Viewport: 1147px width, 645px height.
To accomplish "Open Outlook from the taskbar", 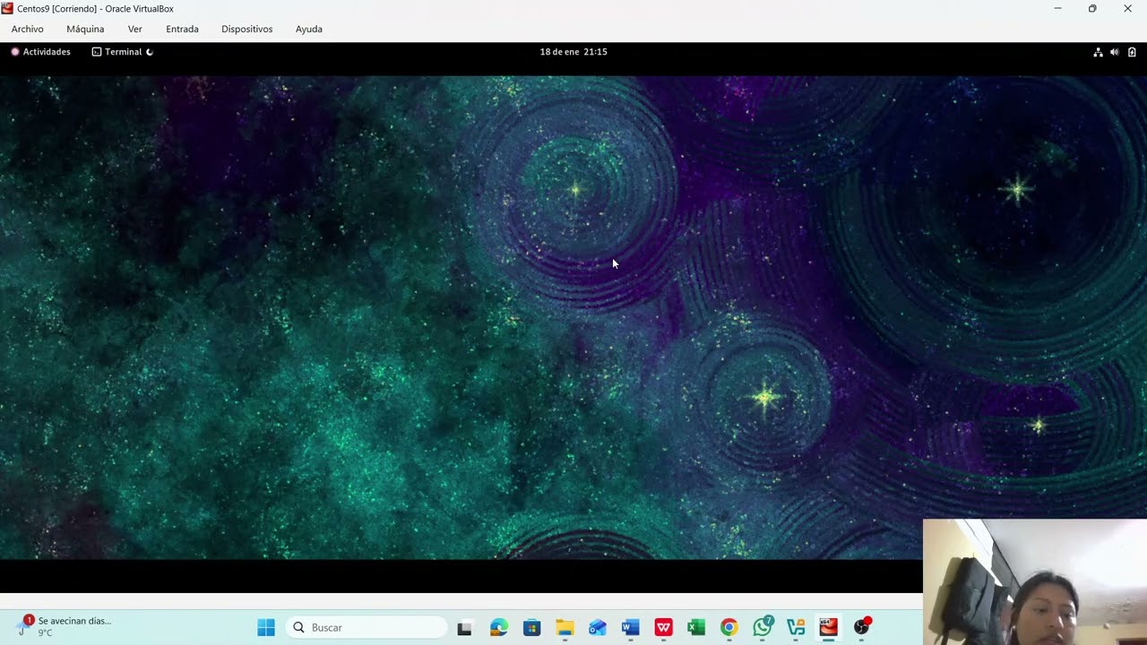I will 598,627.
